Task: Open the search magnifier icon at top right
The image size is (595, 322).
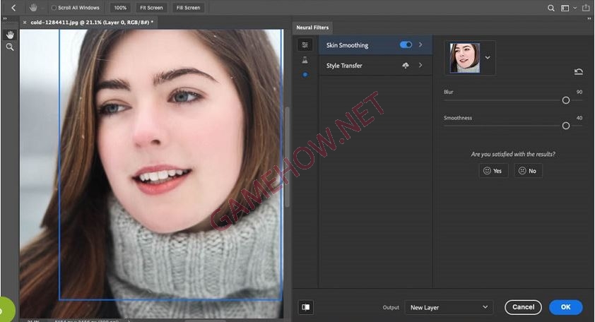Action: (x=551, y=8)
